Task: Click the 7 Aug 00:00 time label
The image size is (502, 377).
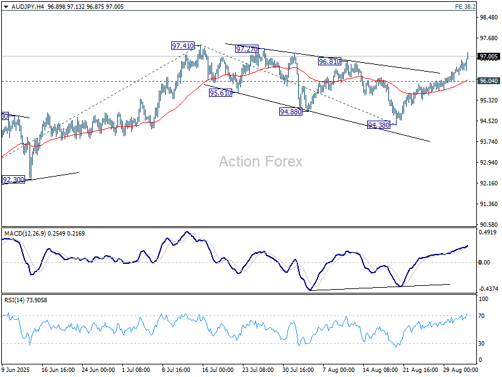Action: 338,370
